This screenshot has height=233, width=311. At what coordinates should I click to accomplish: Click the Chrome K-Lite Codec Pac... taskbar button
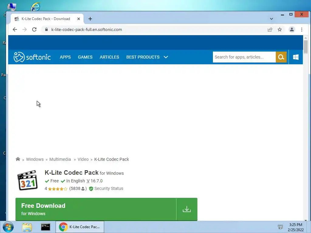(x=80, y=227)
